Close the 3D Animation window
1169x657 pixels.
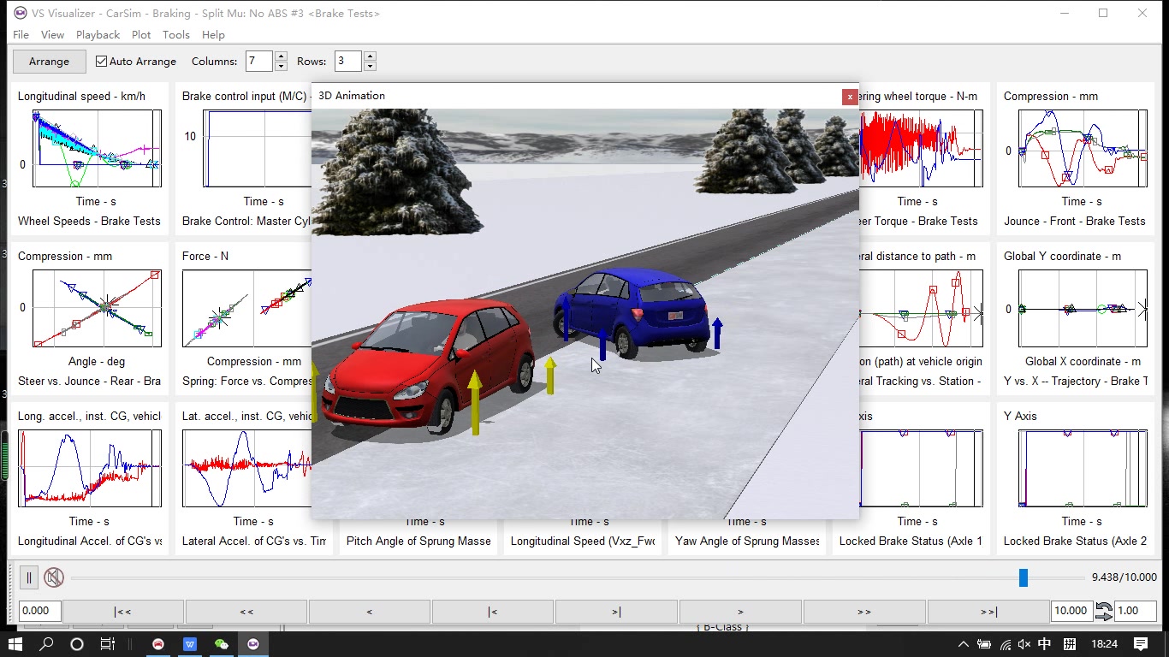[849, 97]
